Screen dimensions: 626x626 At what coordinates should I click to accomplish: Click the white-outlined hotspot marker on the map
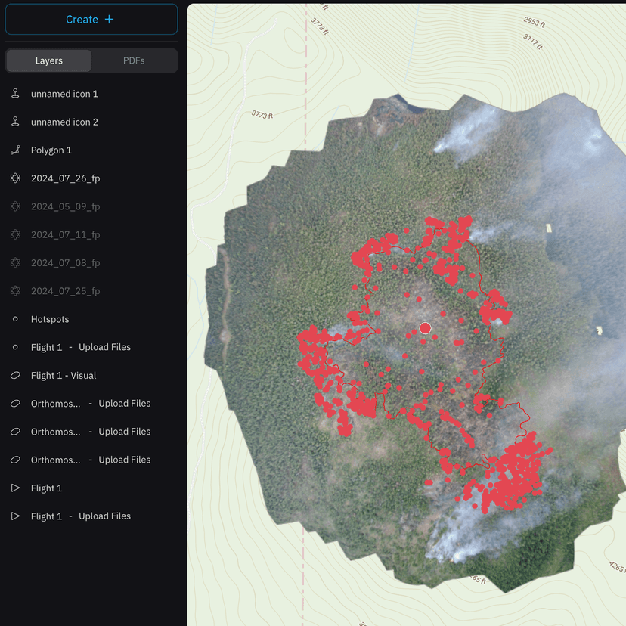[x=425, y=328]
